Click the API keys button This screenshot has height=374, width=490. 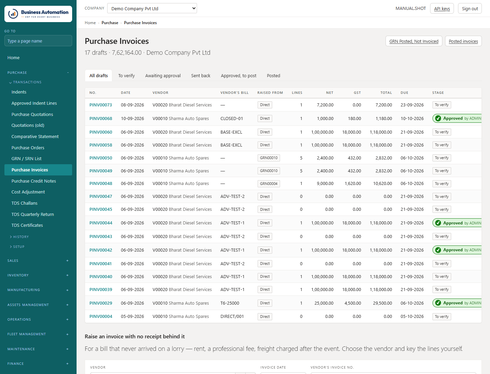click(442, 8)
